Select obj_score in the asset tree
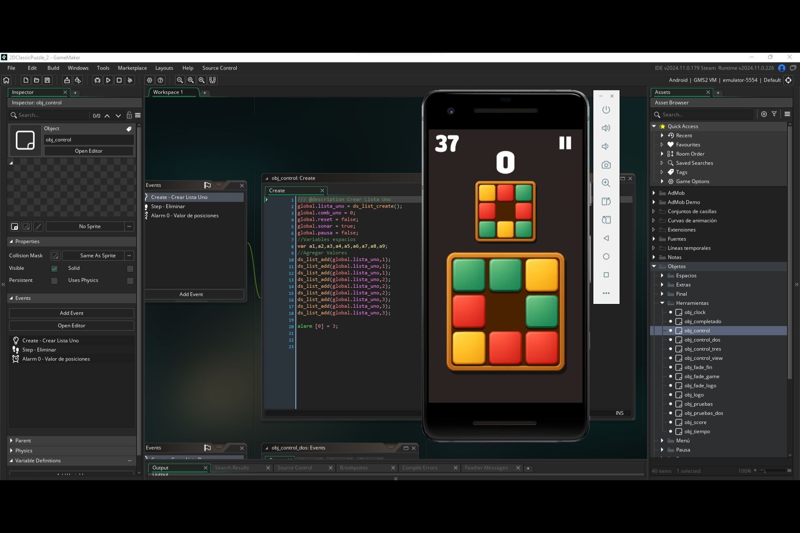Screen dimensions: 800x533 695,422
